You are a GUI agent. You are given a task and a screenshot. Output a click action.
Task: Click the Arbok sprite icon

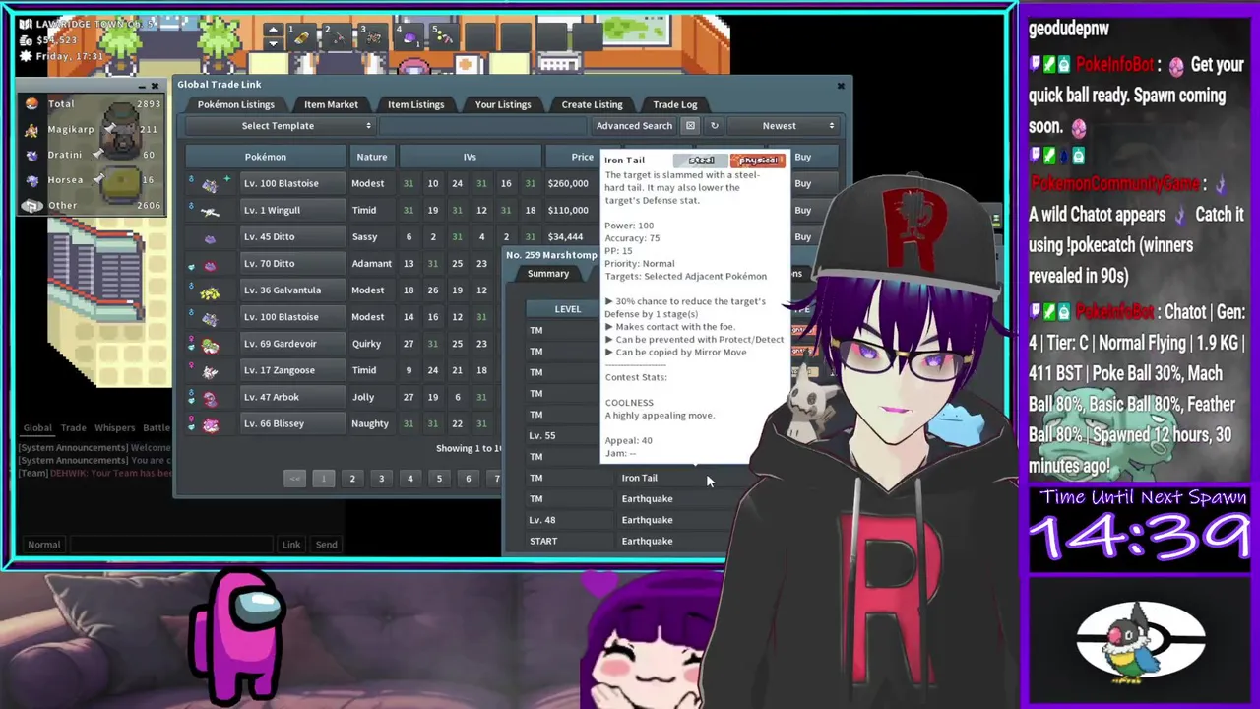point(210,398)
